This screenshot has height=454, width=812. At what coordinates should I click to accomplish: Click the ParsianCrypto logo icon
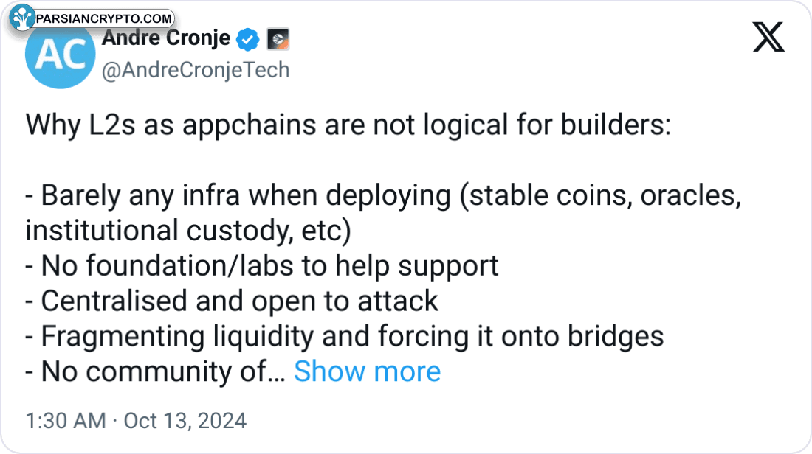(x=23, y=18)
